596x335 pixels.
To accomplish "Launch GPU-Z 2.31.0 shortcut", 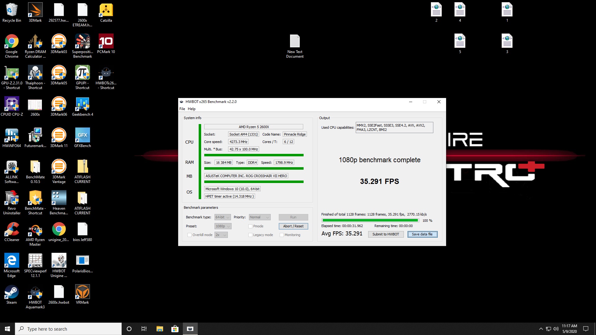I will click(12, 78).
